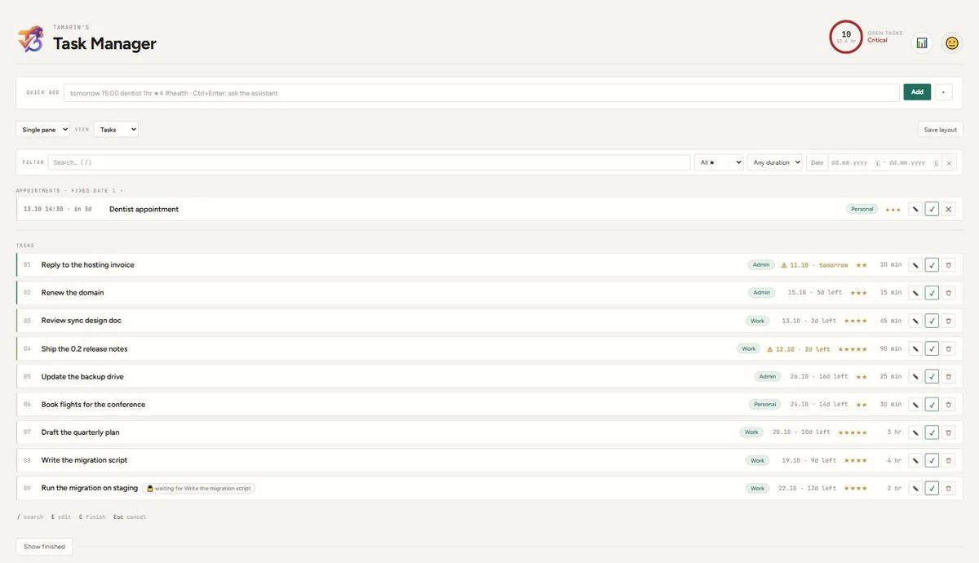
Task: Click the Personal tag on Dentist appointment
Action: pyautogui.click(x=862, y=210)
